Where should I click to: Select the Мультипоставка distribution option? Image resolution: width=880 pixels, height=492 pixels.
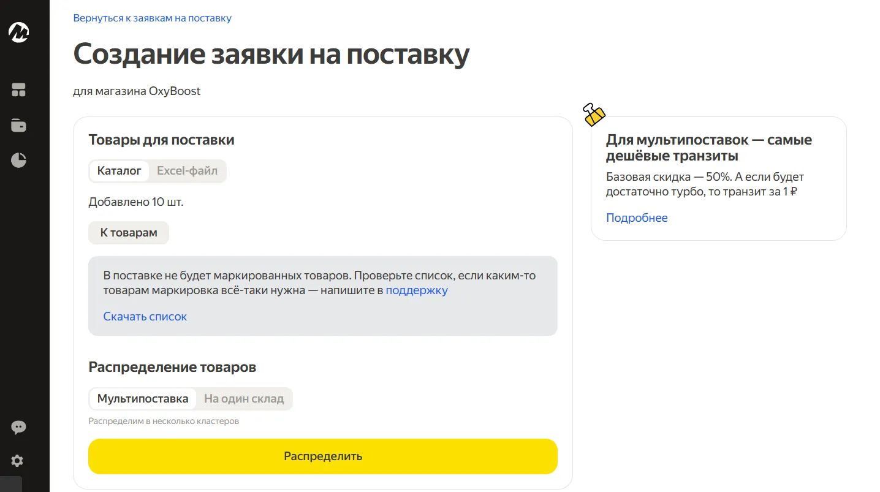[143, 399]
